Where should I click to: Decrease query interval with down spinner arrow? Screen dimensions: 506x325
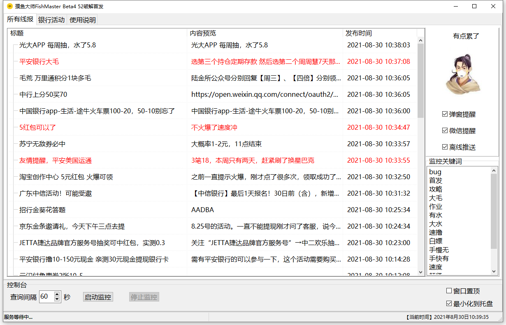pyautogui.click(x=57, y=299)
